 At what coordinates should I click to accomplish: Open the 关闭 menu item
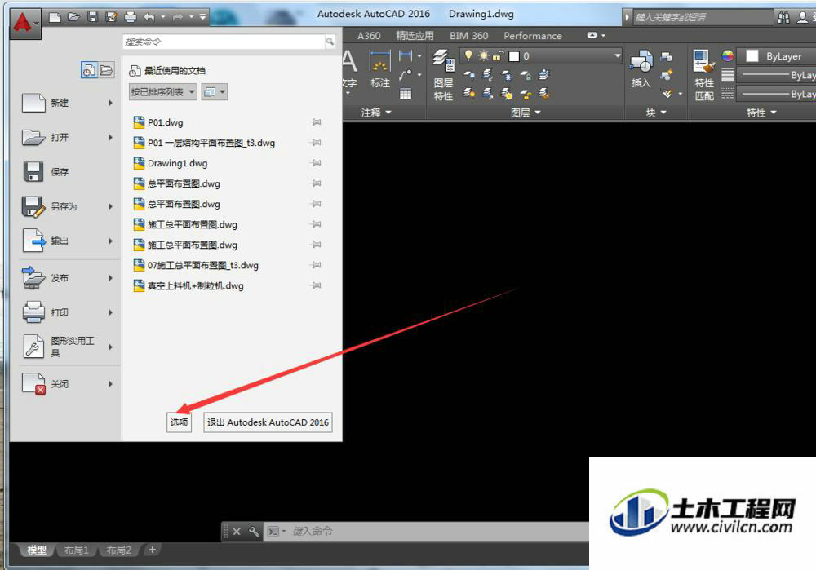67,384
